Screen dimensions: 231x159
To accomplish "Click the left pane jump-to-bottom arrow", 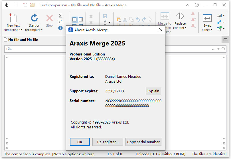I will [x=7, y=148].
